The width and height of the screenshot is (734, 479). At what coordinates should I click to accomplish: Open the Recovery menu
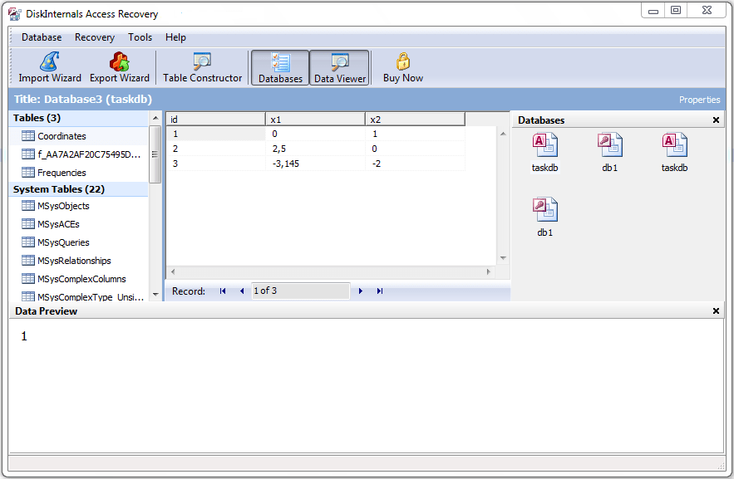point(94,37)
